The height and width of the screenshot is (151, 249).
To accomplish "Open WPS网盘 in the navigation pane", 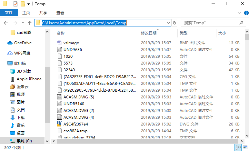I will [x=22, y=53].
